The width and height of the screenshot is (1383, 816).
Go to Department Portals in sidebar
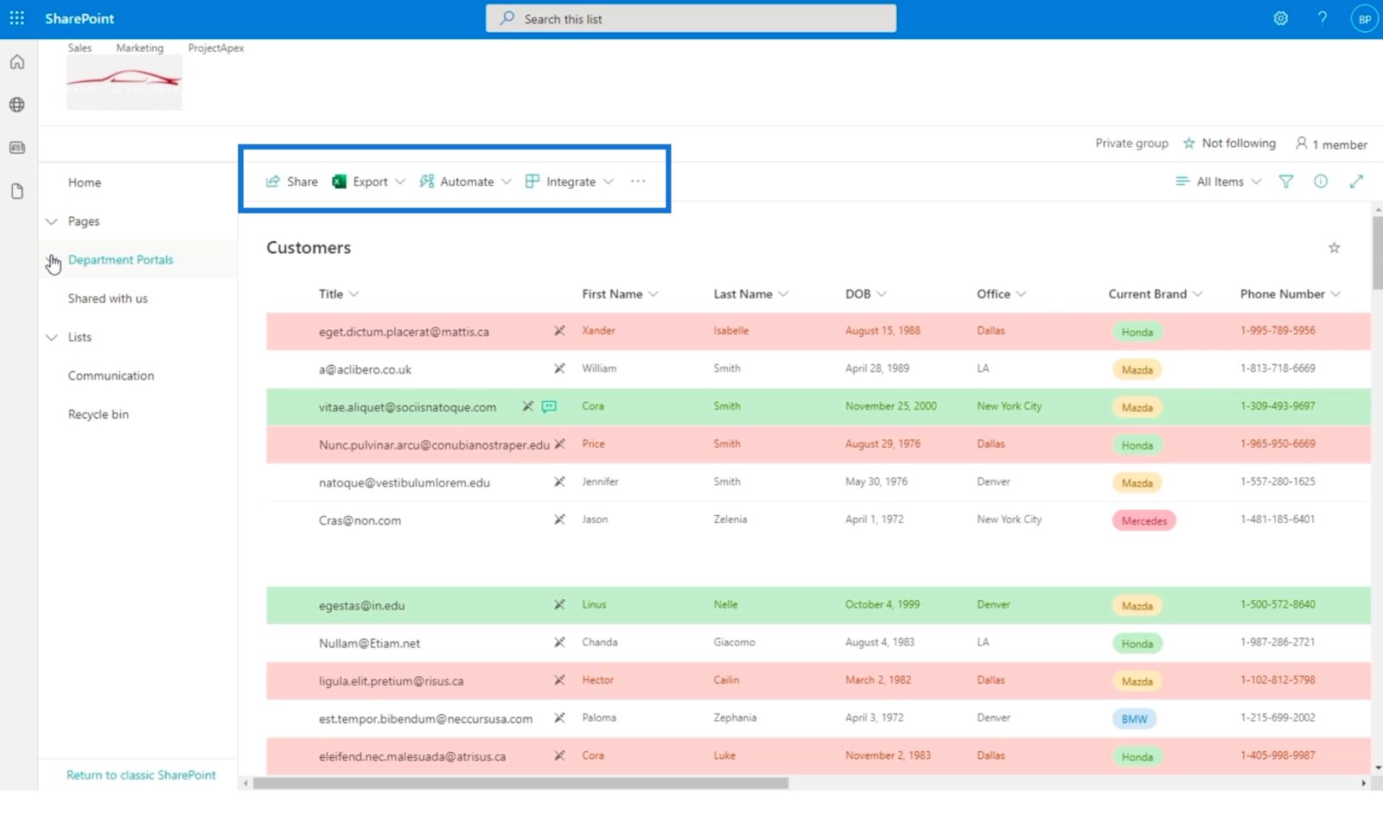[120, 259]
